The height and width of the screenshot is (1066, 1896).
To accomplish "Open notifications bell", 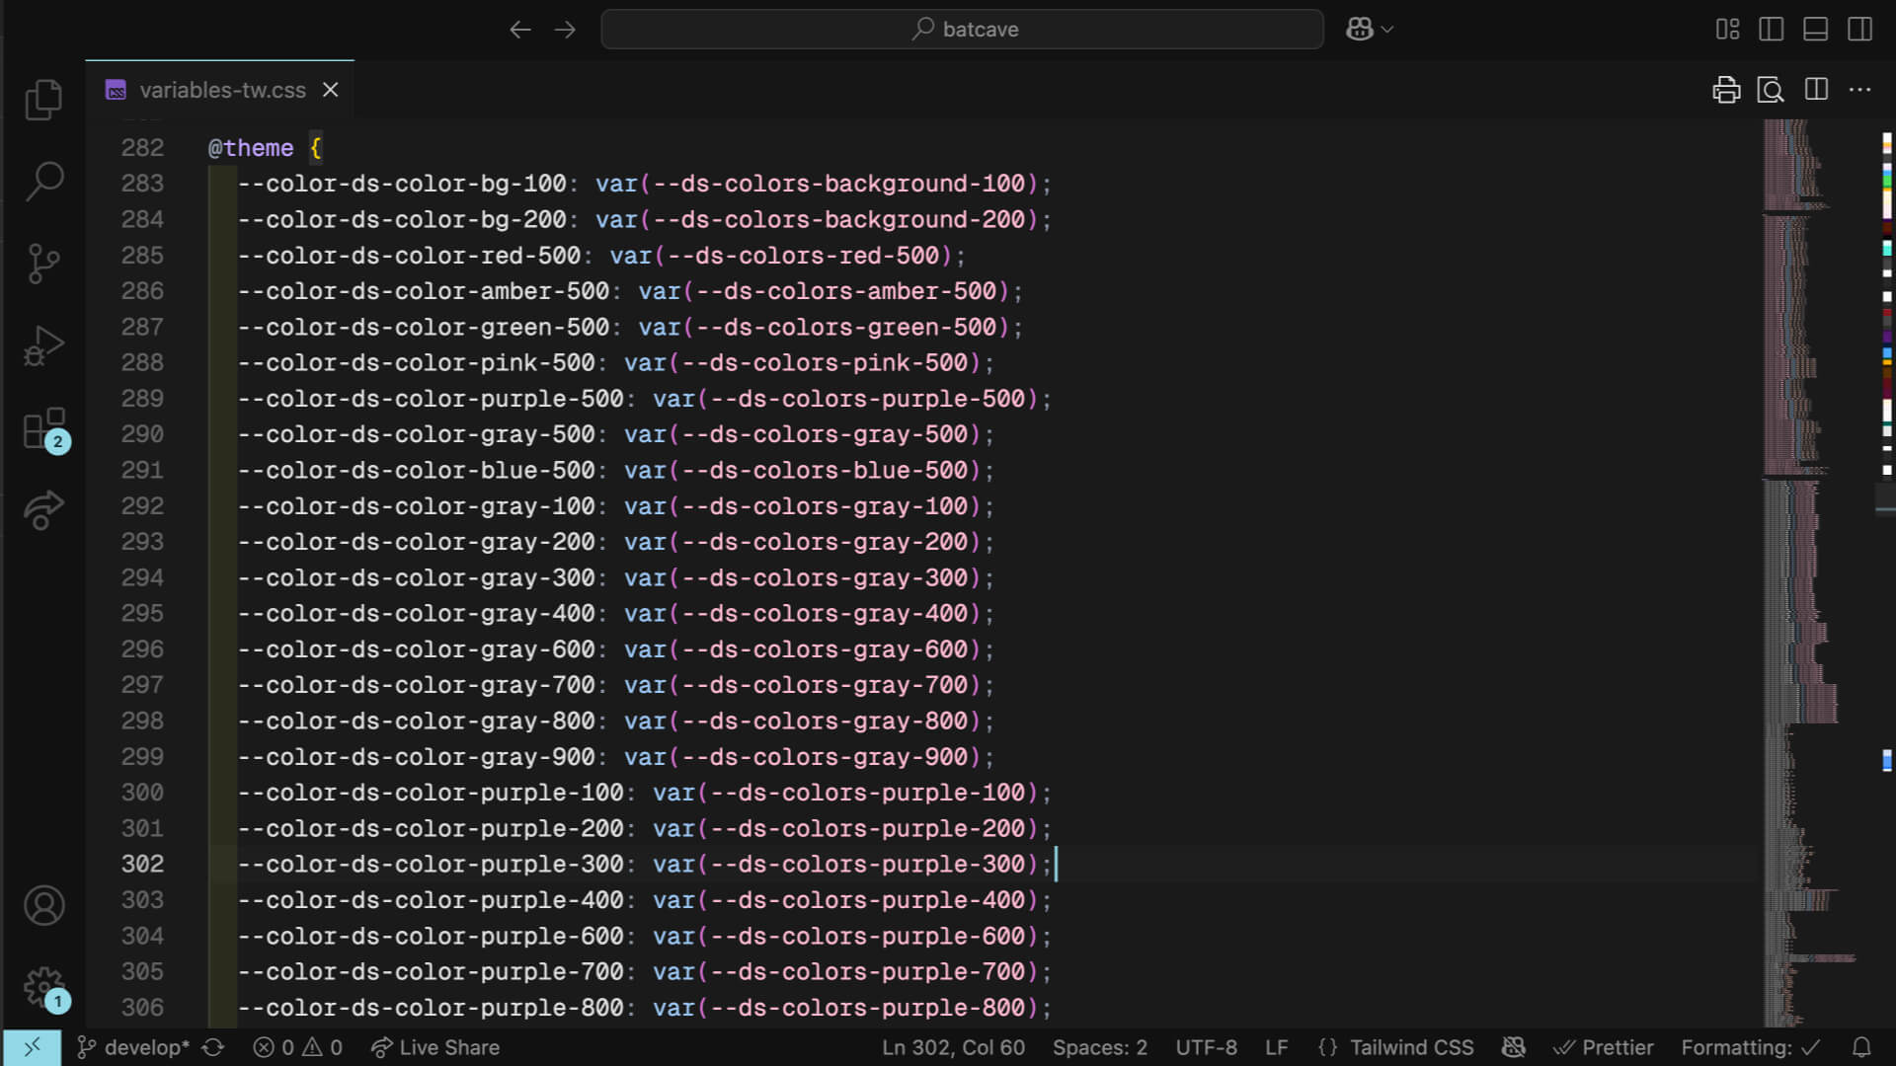I will [x=1861, y=1047].
